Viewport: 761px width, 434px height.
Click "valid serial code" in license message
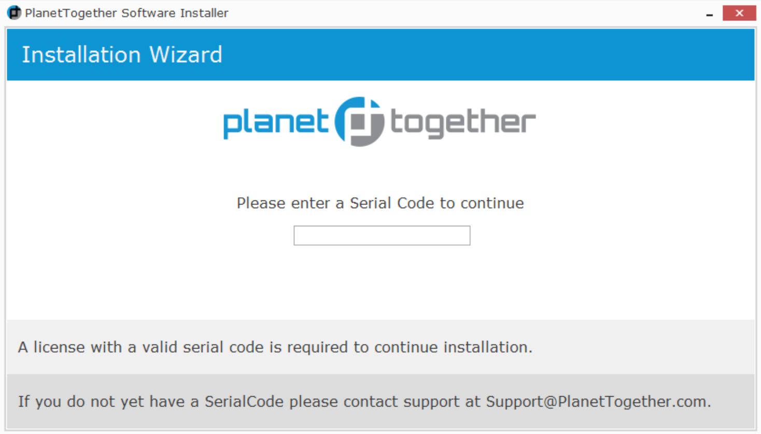203,347
